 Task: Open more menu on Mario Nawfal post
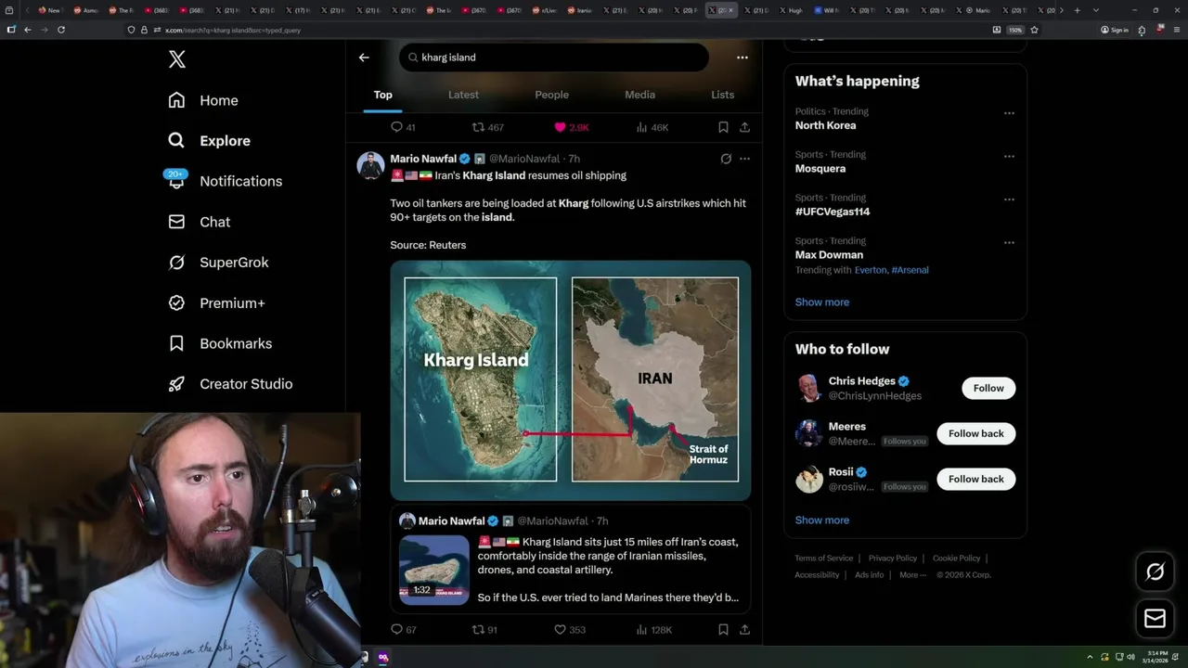(x=744, y=159)
